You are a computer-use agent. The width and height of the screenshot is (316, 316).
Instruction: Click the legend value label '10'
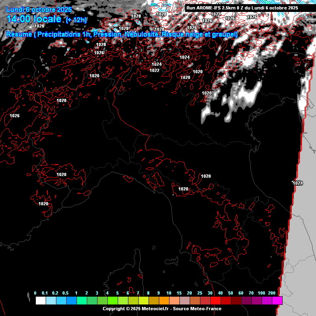[169, 293]
